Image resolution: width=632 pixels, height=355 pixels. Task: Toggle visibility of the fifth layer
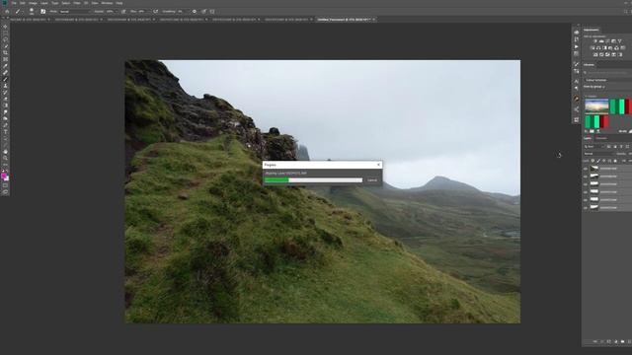coord(586,200)
